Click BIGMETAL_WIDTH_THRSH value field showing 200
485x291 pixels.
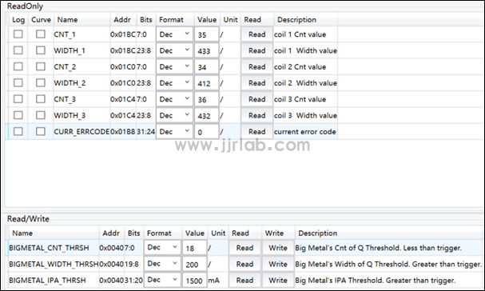click(x=194, y=264)
